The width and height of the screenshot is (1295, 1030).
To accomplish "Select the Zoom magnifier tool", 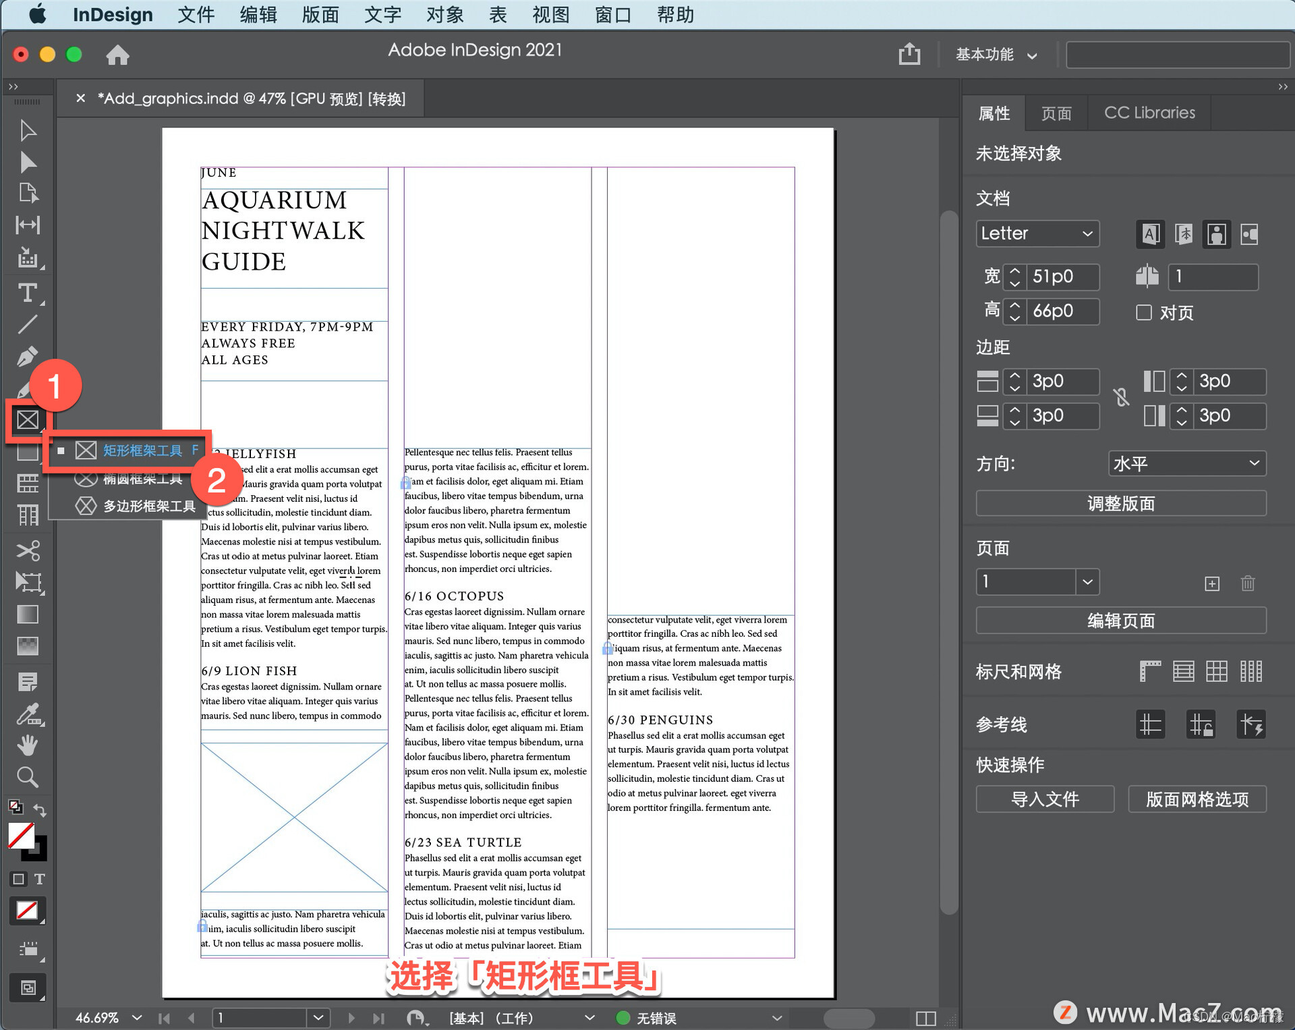I will tap(28, 777).
